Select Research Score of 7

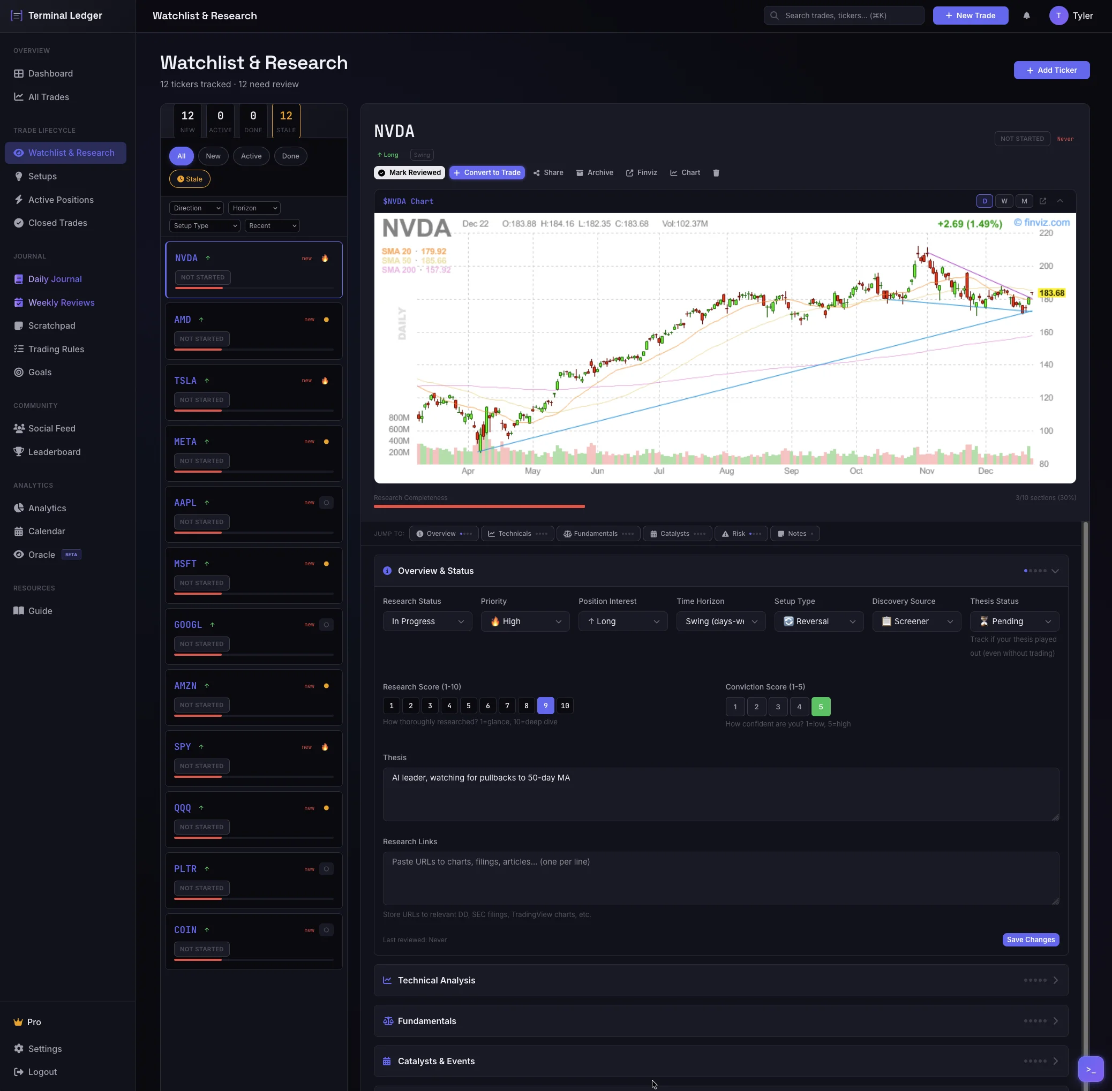click(x=507, y=706)
